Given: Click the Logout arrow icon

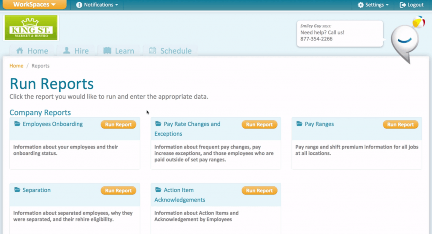Looking at the screenshot, I should click(x=402, y=5).
